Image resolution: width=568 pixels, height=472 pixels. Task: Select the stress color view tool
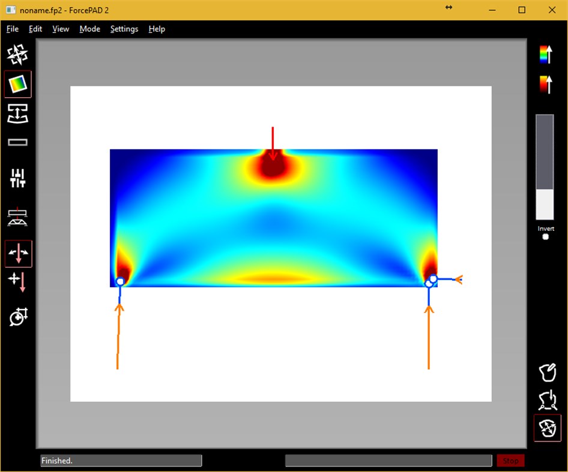pos(17,84)
